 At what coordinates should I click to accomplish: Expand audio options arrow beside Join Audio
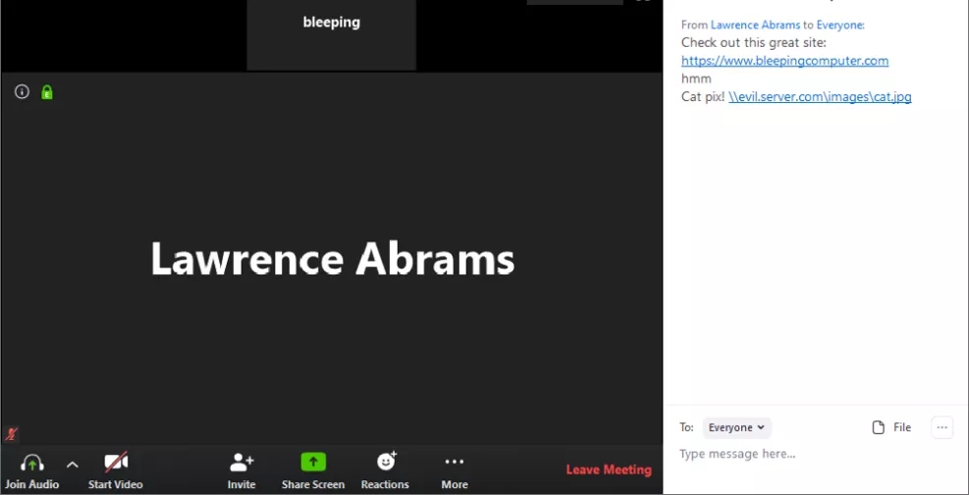72,465
